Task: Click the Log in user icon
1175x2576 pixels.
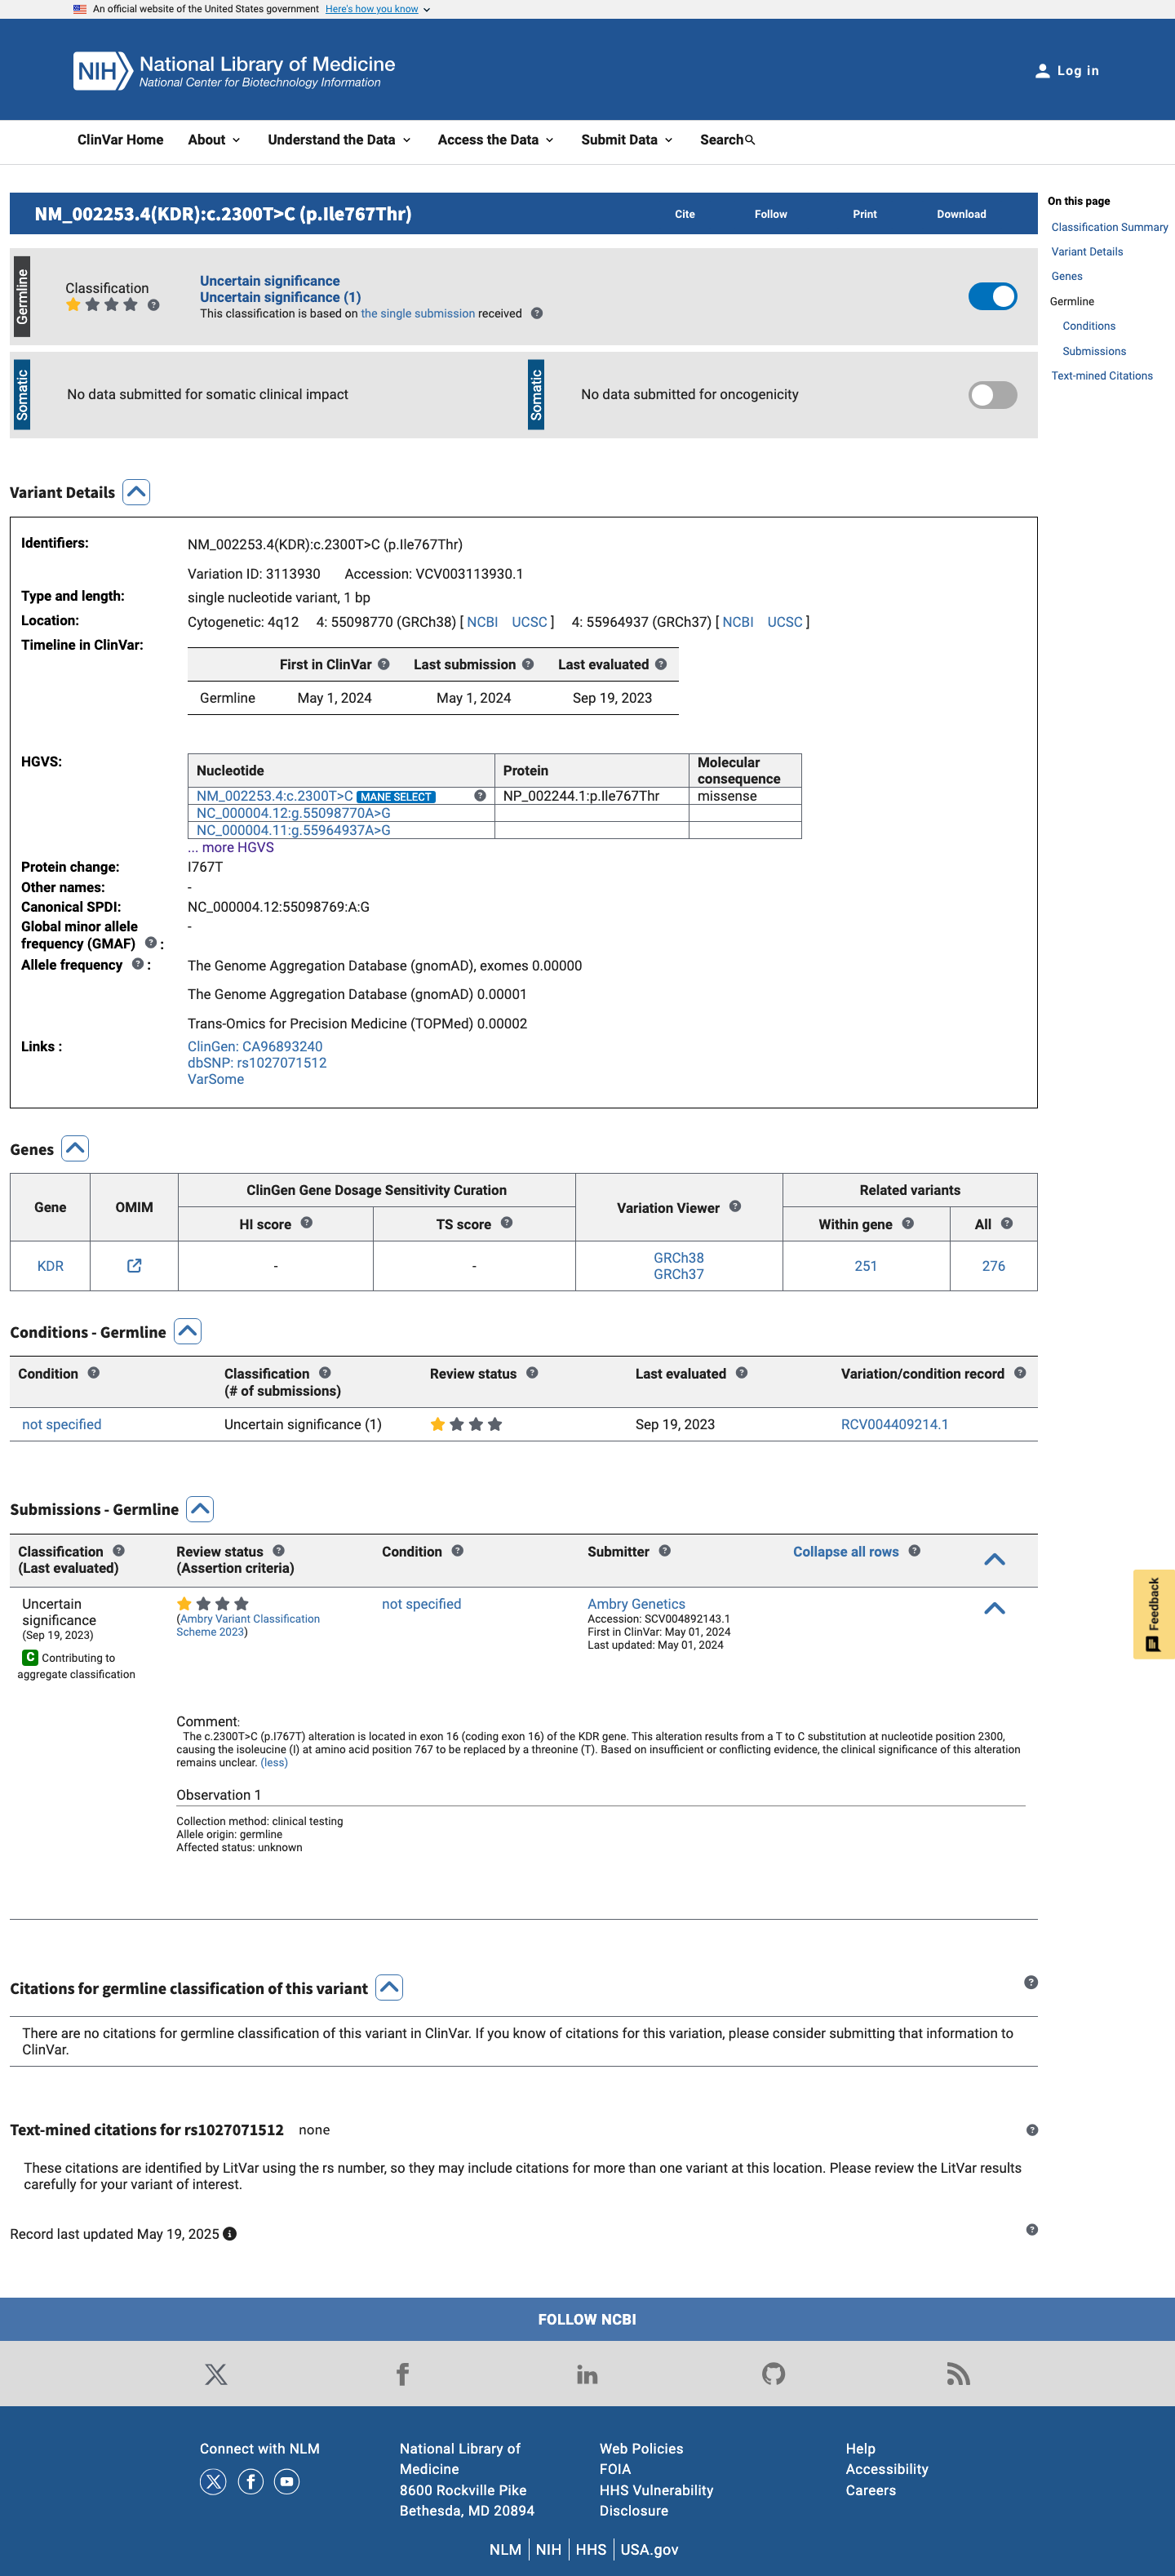Action: tap(1042, 71)
